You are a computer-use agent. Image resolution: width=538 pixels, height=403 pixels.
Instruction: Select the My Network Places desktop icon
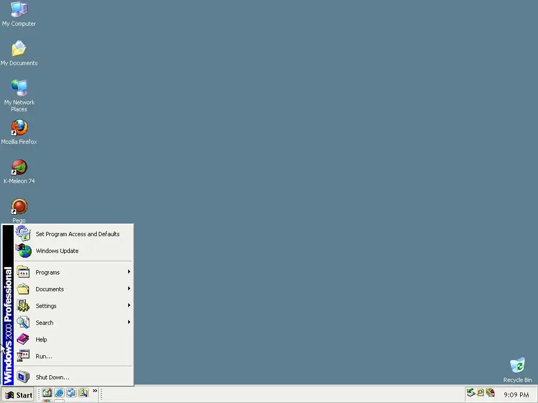coord(19,96)
